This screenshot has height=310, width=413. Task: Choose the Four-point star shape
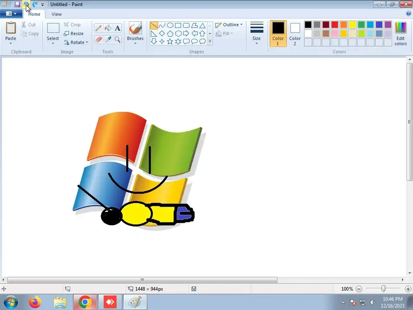(x=162, y=42)
